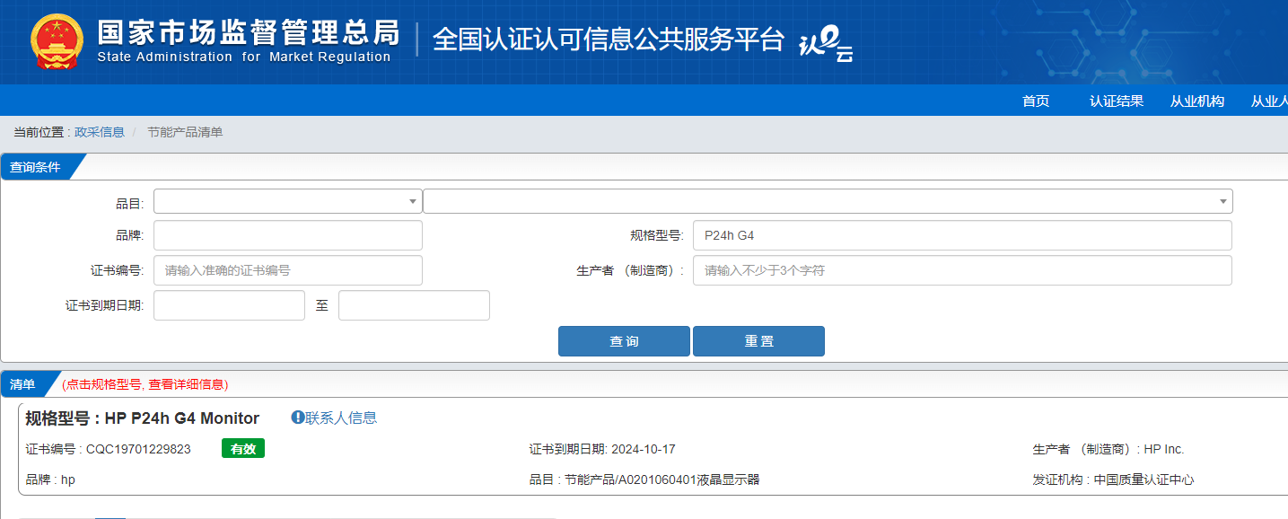This screenshot has height=519, width=1288.
Task: Click the 重置 reset button
Action: tap(758, 341)
